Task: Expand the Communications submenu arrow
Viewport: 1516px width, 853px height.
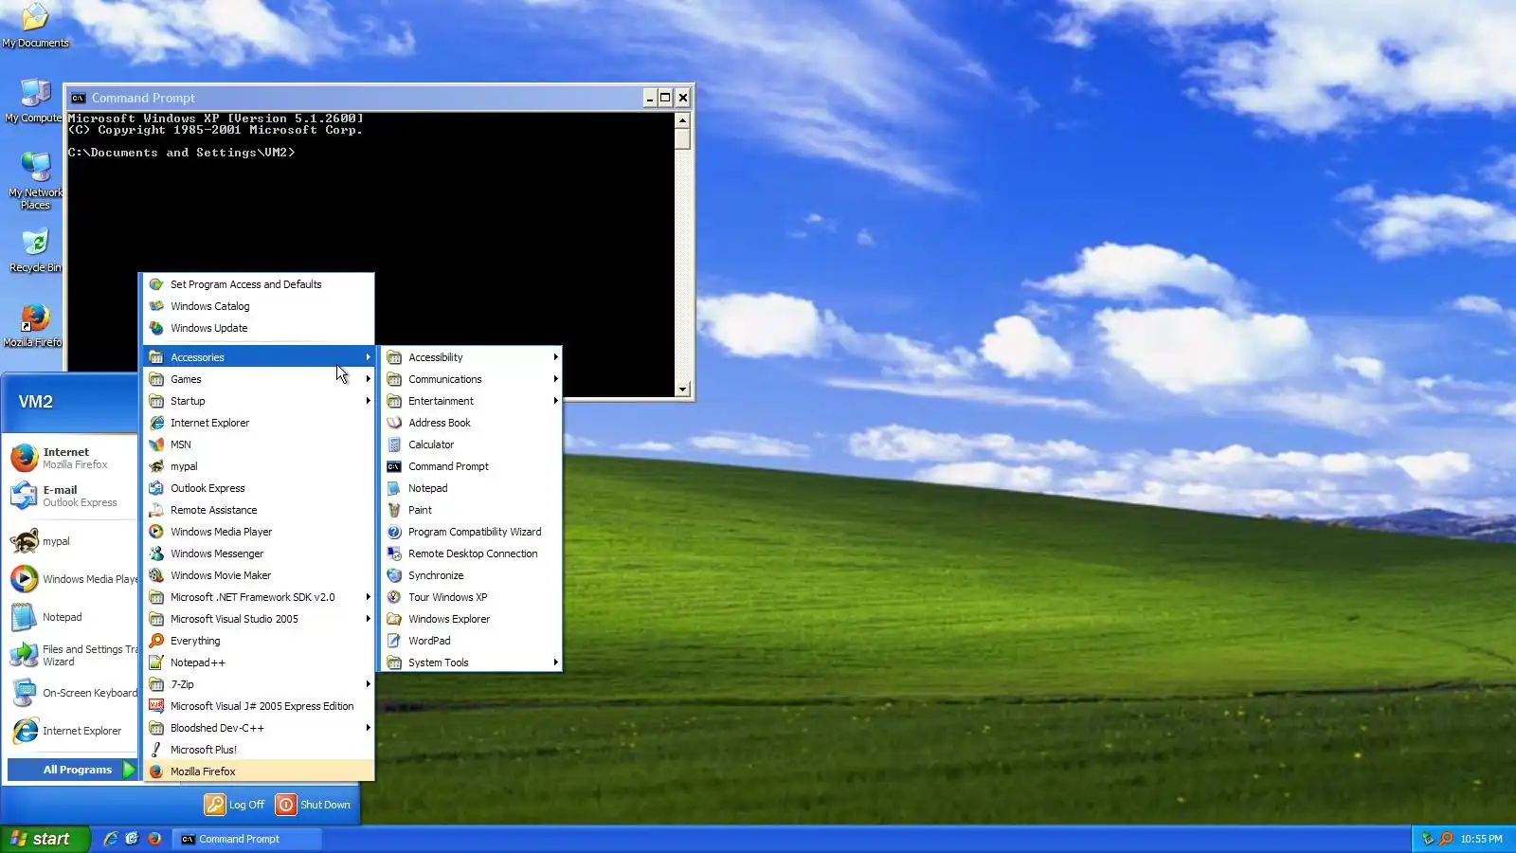Action: point(555,379)
